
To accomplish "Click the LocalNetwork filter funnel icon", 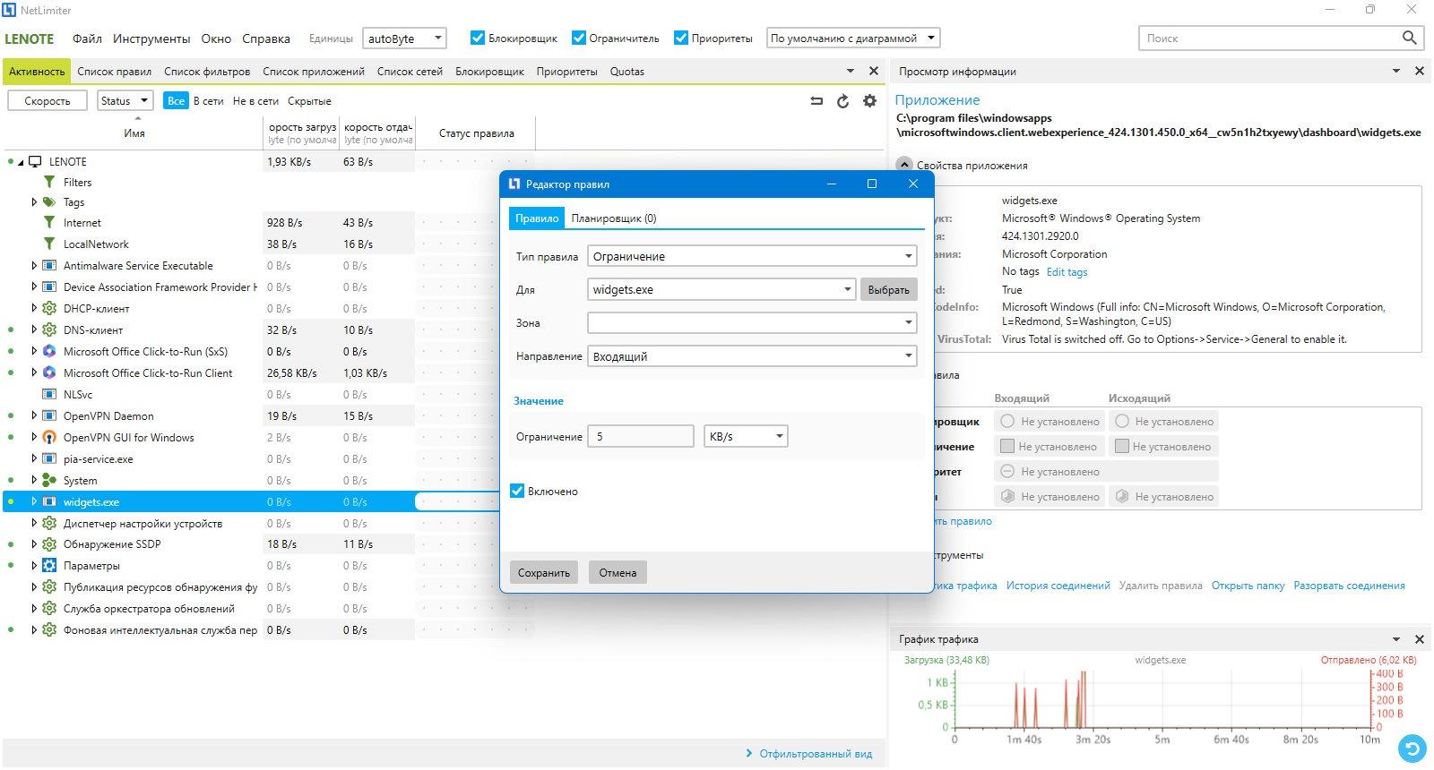I will (x=49, y=244).
